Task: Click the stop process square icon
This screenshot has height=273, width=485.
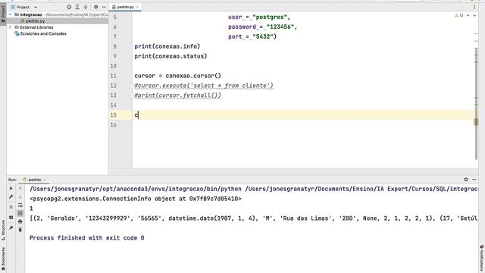Action: tap(11, 207)
